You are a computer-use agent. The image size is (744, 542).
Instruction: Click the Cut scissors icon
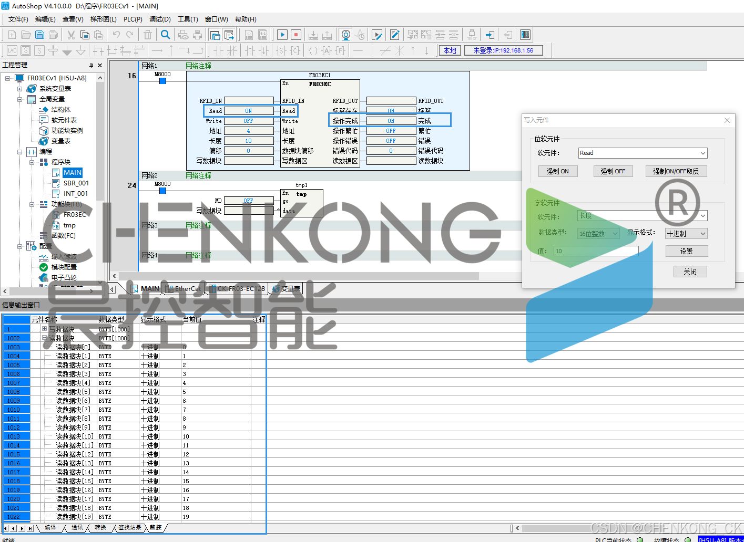tap(71, 35)
